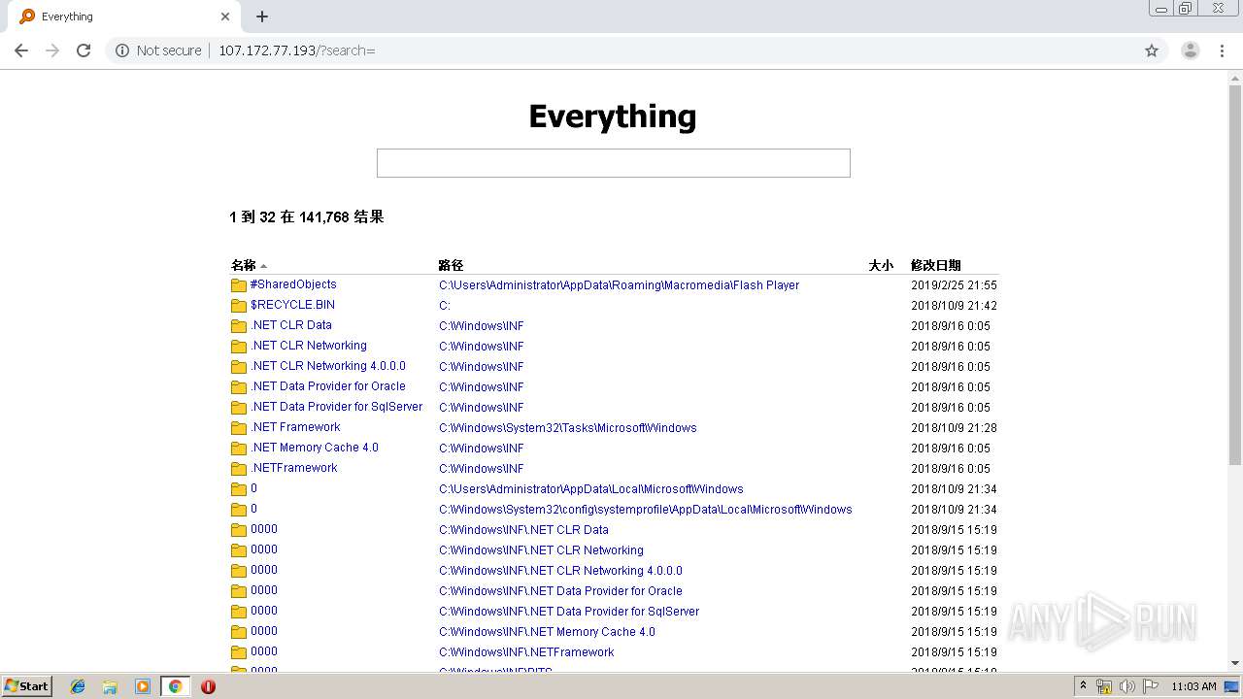Click folder icon beside .NETFramework
The width and height of the screenshot is (1243, 699).
coord(239,469)
